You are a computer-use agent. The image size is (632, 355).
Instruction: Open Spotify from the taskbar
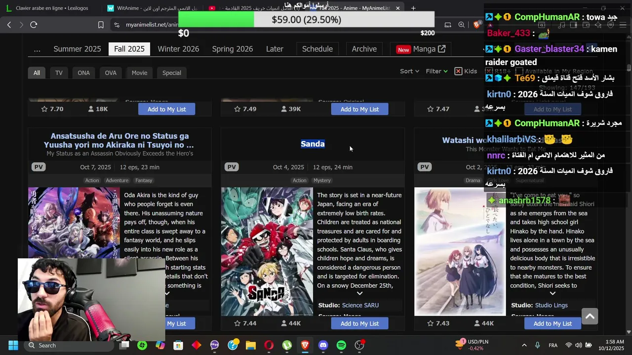pyautogui.click(x=341, y=345)
